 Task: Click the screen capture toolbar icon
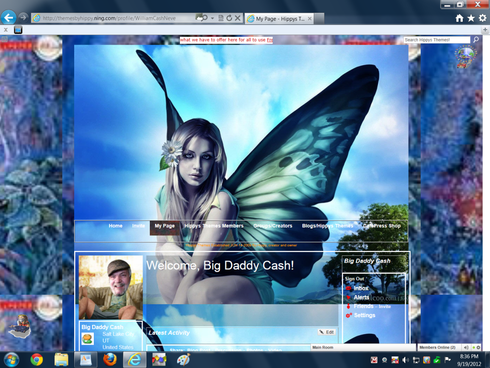point(18,30)
